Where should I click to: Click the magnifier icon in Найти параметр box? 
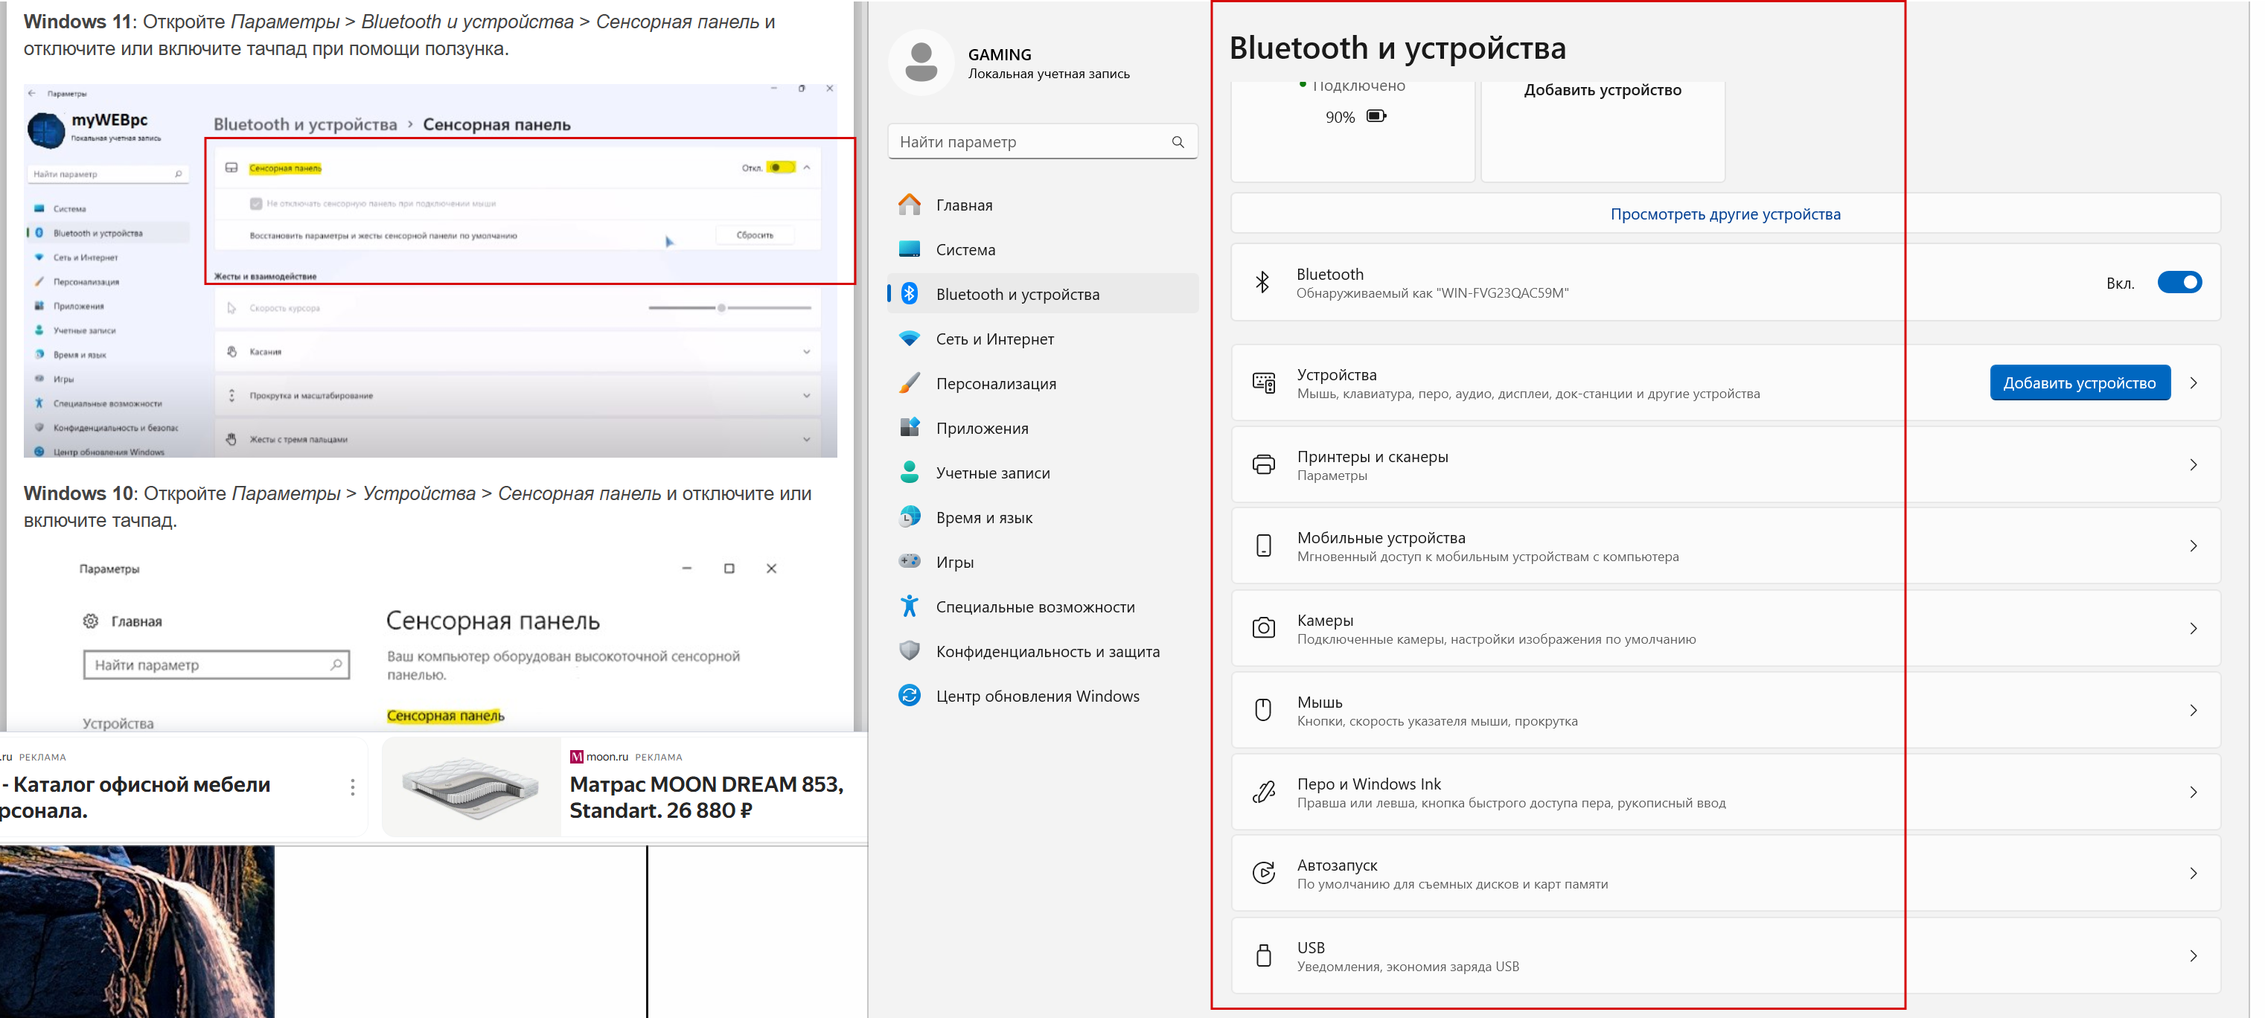(1178, 141)
